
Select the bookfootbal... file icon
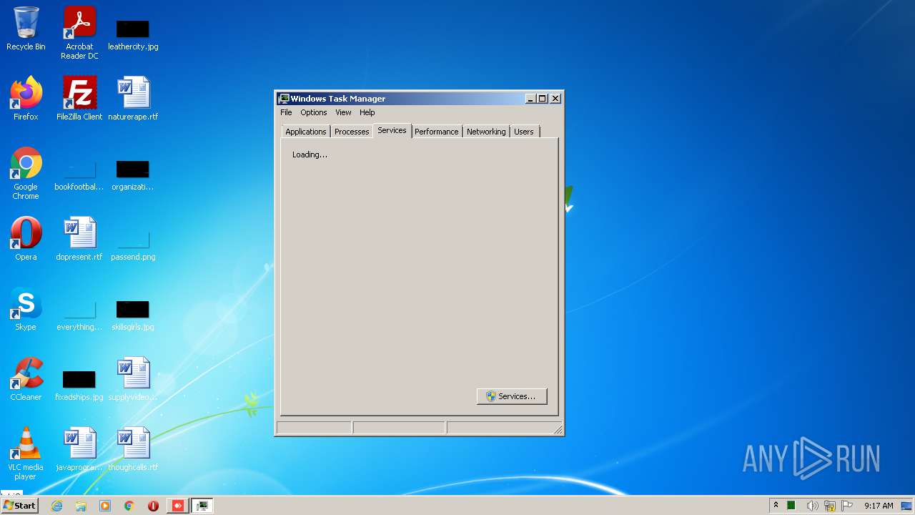(79, 176)
